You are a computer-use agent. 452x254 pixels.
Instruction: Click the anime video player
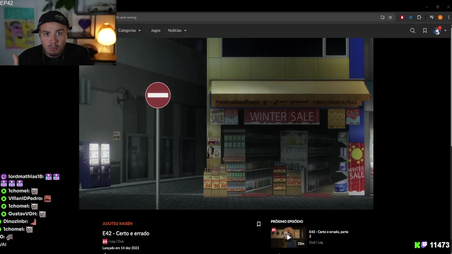(x=226, y=123)
